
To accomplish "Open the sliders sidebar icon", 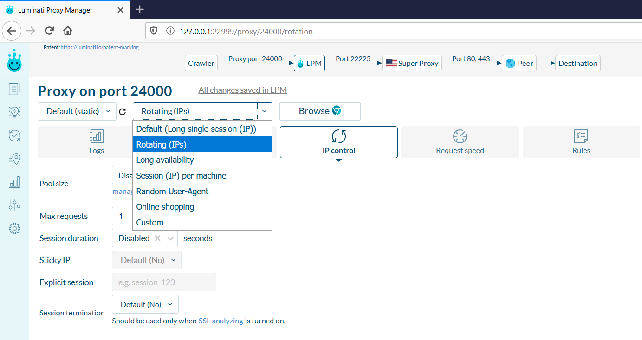I will point(14,205).
